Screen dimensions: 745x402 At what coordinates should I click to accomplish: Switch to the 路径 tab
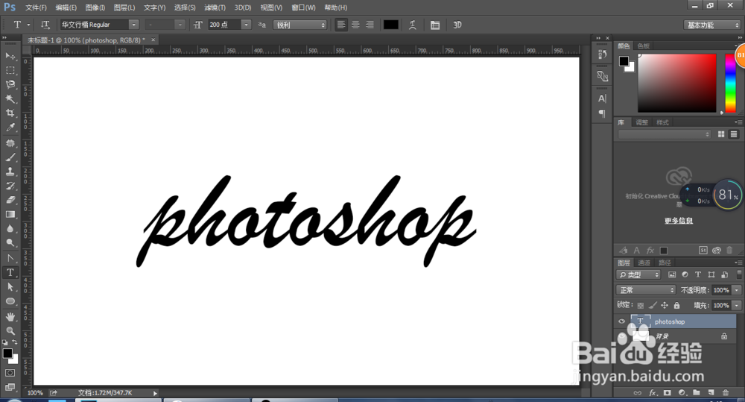[x=665, y=263]
